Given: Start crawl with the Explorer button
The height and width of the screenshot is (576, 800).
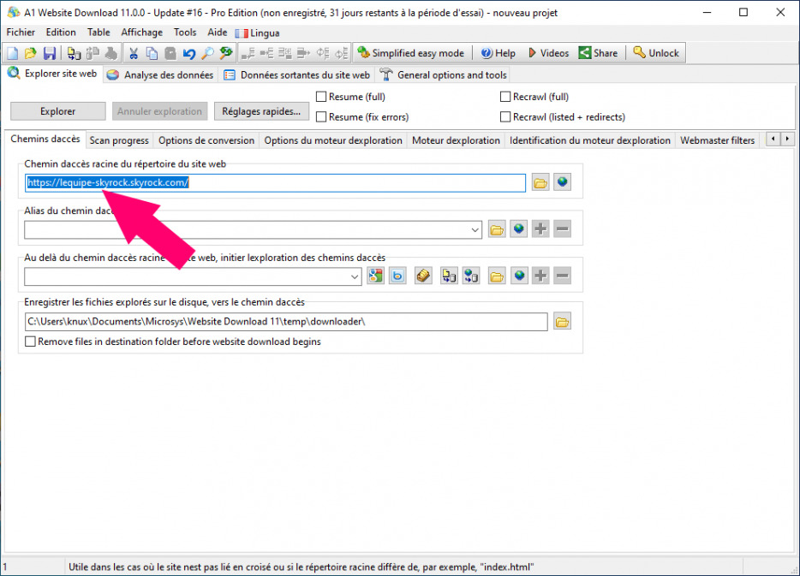Looking at the screenshot, I should [x=57, y=111].
